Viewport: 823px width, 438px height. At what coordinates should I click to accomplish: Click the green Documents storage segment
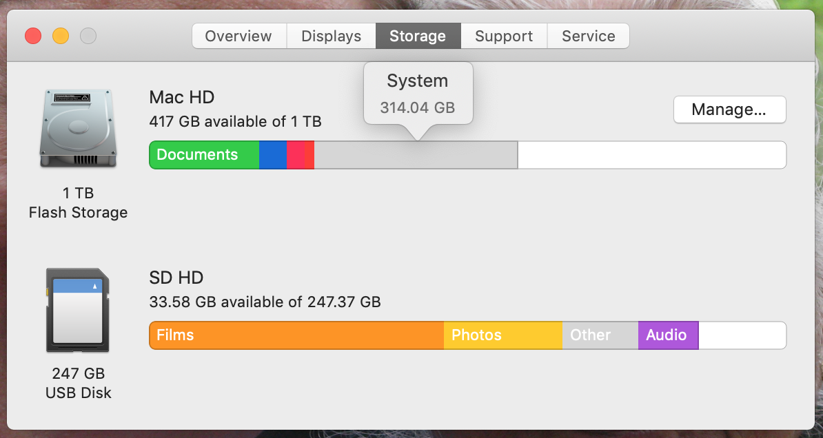pyautogui.click(x=204, y=155)
